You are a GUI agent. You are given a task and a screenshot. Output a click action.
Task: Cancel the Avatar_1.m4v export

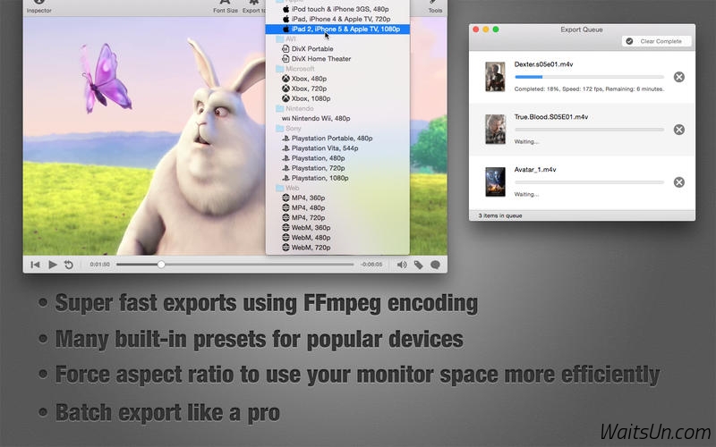(679, 182)
